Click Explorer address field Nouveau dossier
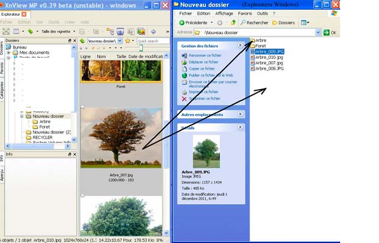 [x=258, y=32]
